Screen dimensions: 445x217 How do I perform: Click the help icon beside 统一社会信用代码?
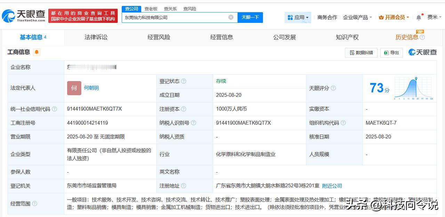[x=54, y=109]
